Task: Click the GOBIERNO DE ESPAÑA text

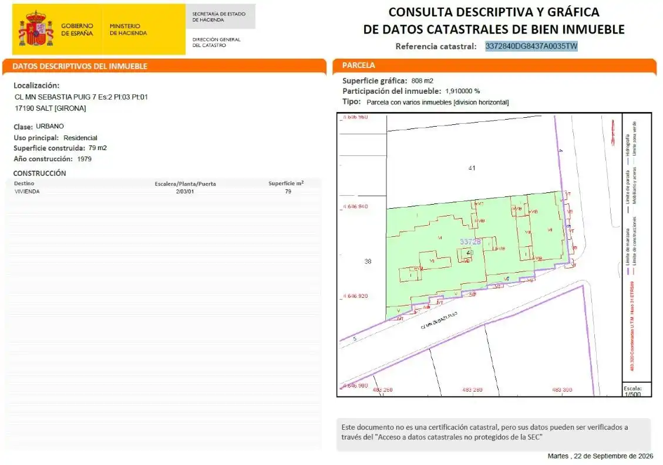Action: pos(77,29)
